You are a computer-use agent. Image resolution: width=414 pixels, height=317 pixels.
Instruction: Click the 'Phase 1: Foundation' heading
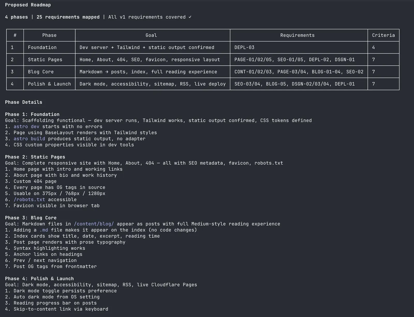(x=32, y=114)
